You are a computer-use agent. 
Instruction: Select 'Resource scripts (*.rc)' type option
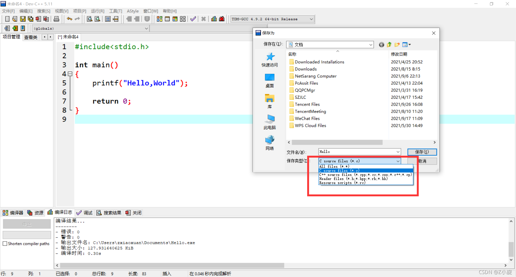point(366,183)
